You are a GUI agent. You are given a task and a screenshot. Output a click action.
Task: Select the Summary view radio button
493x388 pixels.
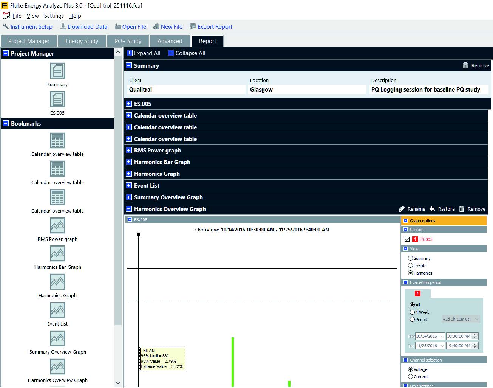coord(410,258)
